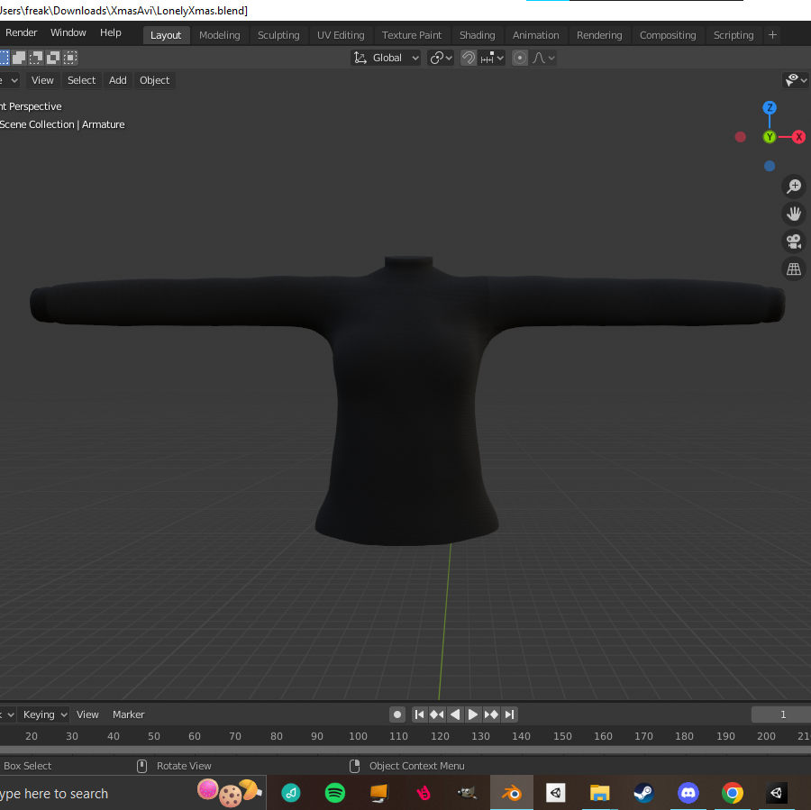Open Spotify from the Windows taskbar
This screenshot has height=810, width=811.
[335, 792]
